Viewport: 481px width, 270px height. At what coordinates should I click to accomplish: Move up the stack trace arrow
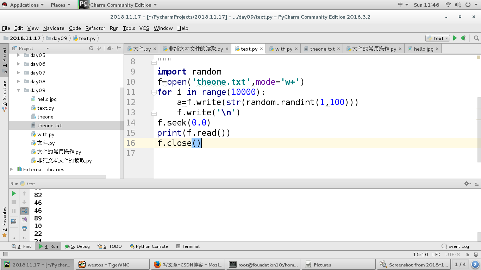click(24, 193)
